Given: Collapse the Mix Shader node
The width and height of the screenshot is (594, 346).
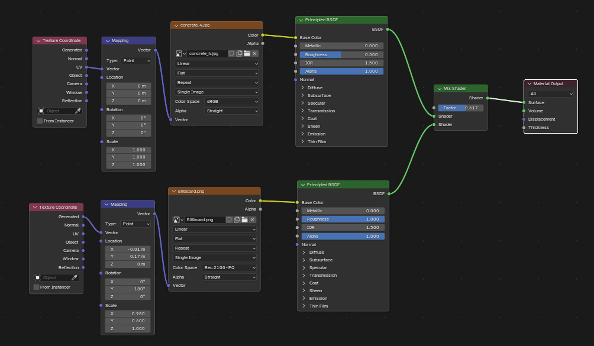Looking at the screenshot, I should pos(438,88).
